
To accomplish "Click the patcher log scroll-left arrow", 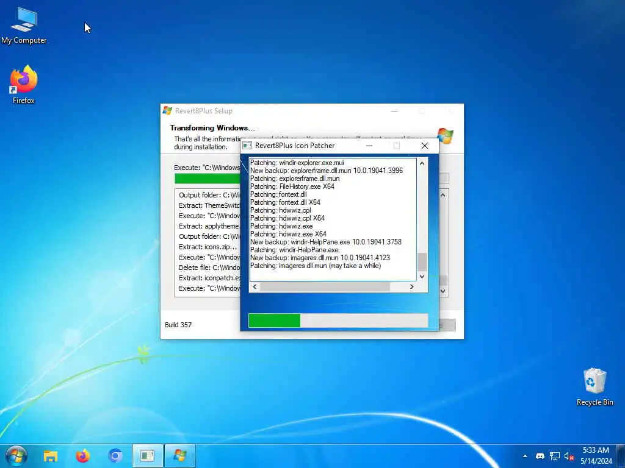I will tap(255, 286).
